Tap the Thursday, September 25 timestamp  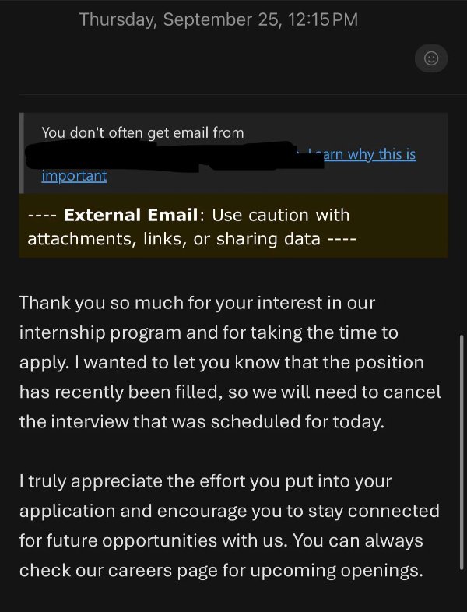tap(219, 21)
